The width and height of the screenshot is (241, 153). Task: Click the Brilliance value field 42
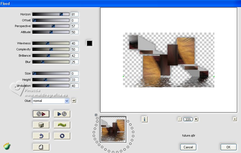[x=75, y=56]
